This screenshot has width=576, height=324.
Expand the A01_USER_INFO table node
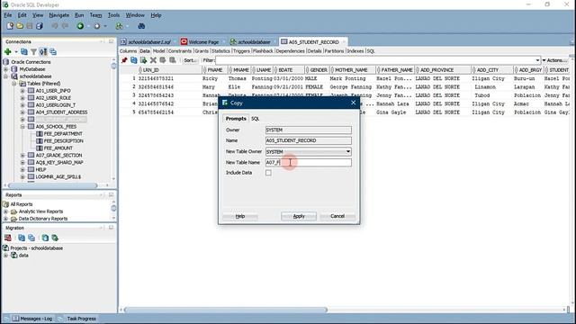point(22,91)
